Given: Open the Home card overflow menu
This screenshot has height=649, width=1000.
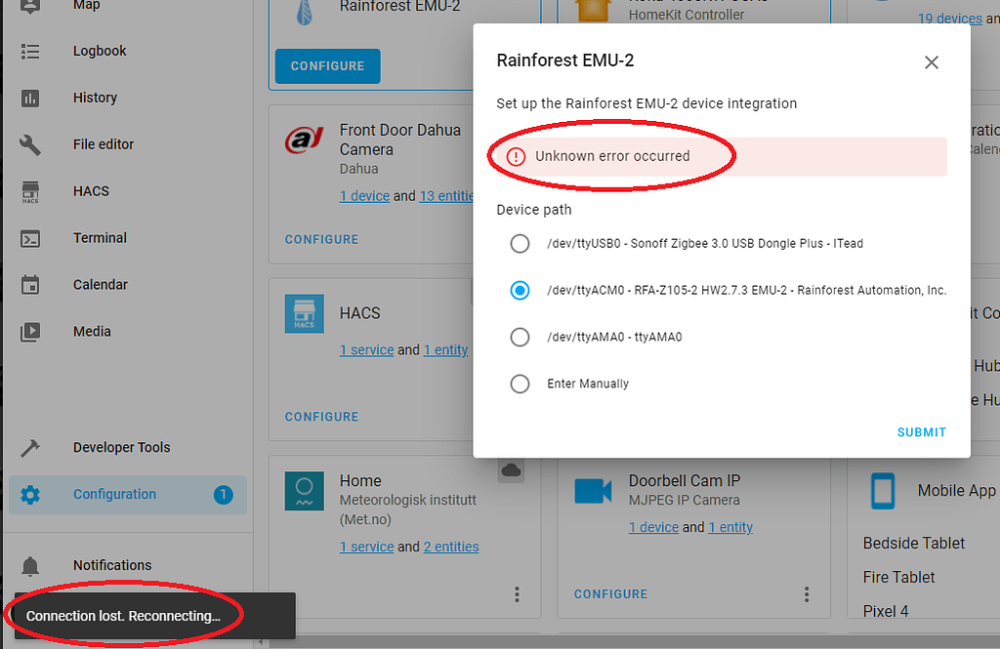Looking at the screenshot, I should (x=517, y=594).
